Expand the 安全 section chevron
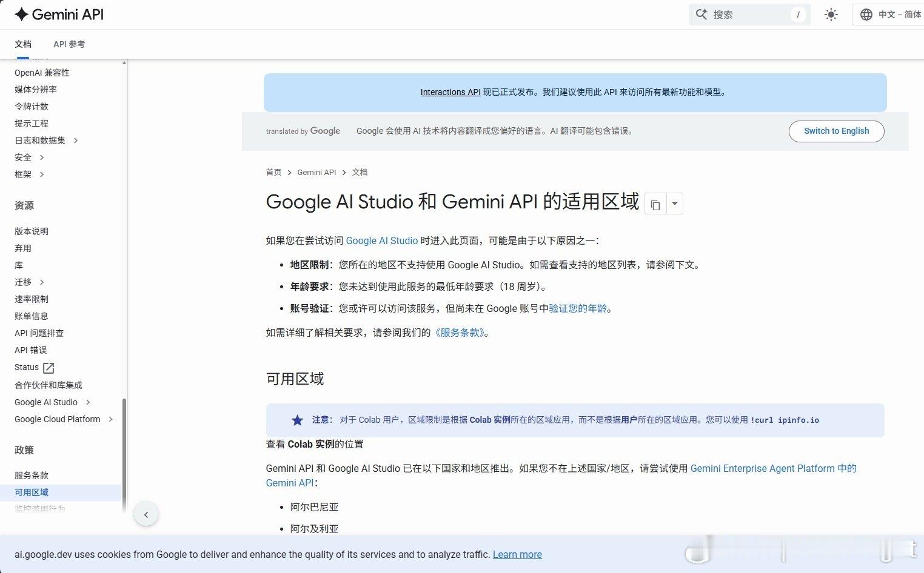 pyautogui.click(x=42, y=157)
